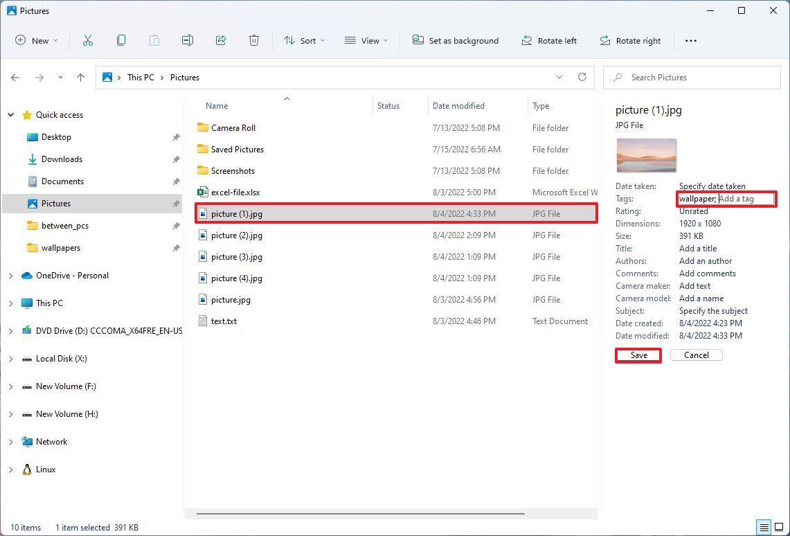
Task: Rotate the picture right
Action: point(630,40)
